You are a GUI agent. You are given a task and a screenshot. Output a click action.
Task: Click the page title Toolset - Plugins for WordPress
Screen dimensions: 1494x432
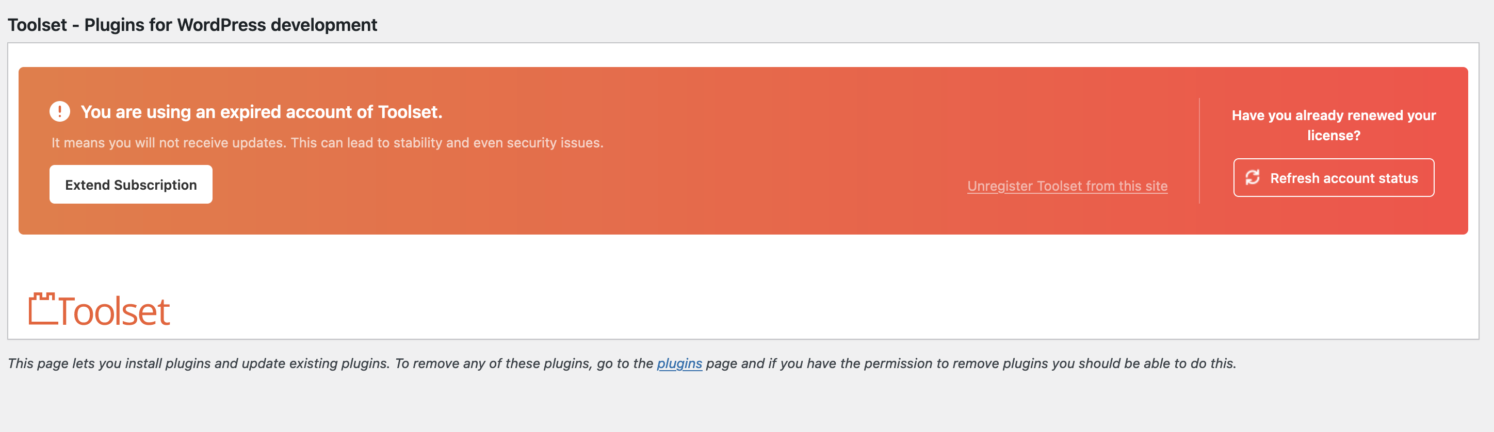click(192, 25)
